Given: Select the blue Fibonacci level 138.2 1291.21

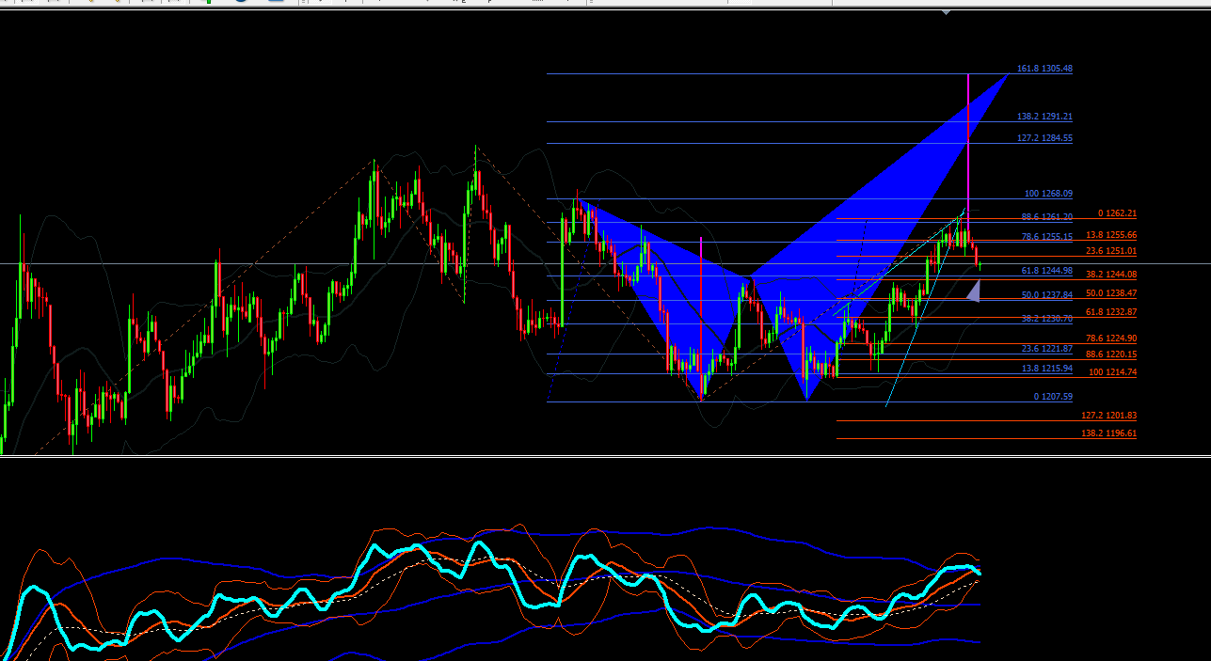Looking at the screenshot, I should point(1044,117).
